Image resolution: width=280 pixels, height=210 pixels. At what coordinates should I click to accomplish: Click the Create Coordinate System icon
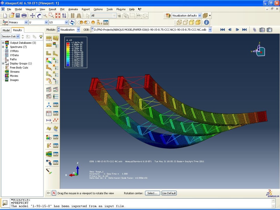click(x=49, y=105)
